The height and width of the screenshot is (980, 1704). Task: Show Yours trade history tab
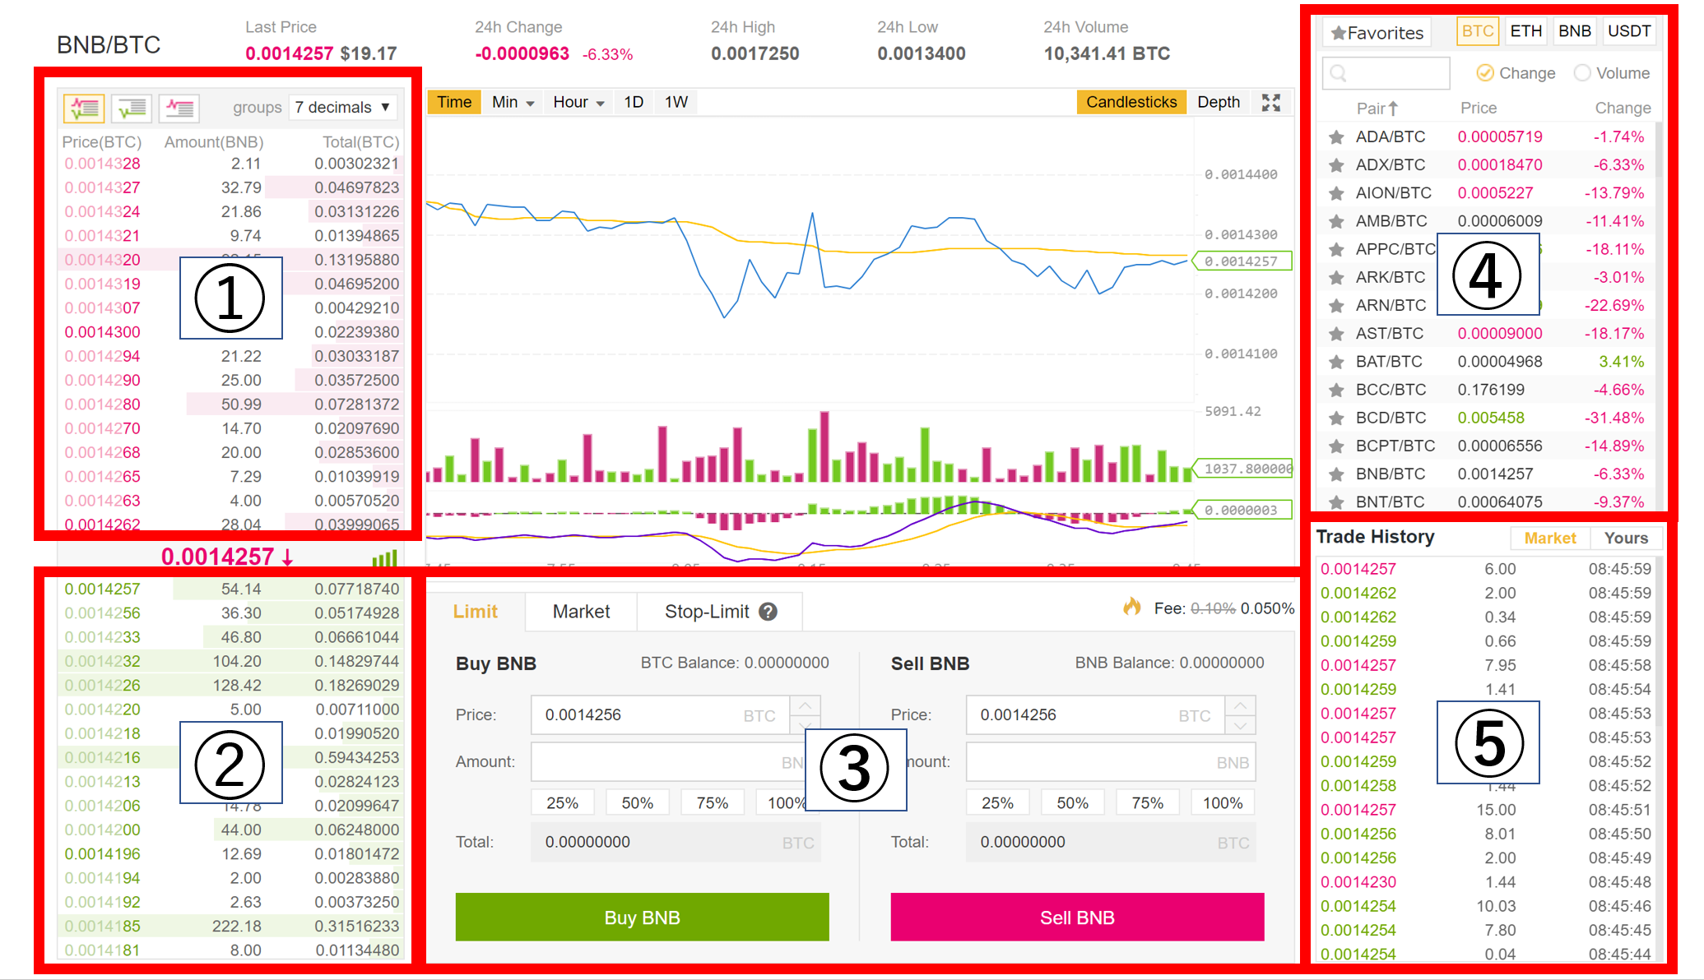click(1626, 539)
